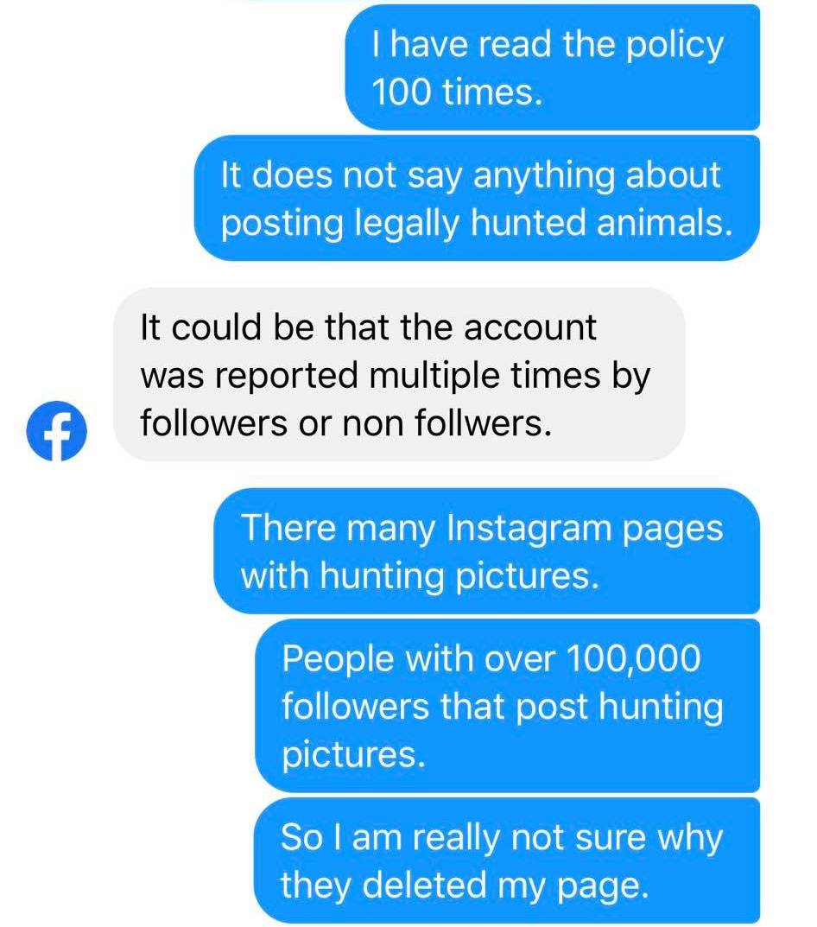Screen dimensions: 817x927
Task: Select the "I have read the policy" message
Action: pyautogui.click(x=552, y=67)
